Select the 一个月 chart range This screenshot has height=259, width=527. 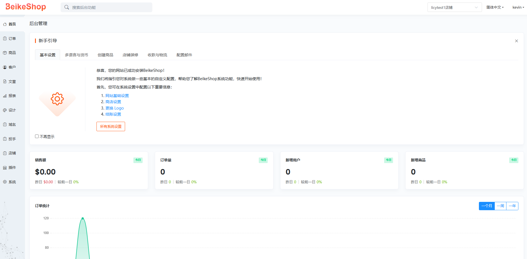tap(487, 206)
